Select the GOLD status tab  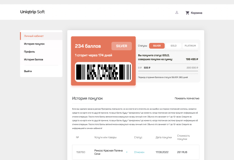pos(174,46)
